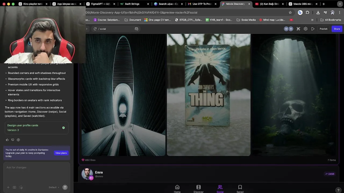Click the 2456 trending score badge
Image resolution: width=344 pixels, height=193 pixels.
329,174
